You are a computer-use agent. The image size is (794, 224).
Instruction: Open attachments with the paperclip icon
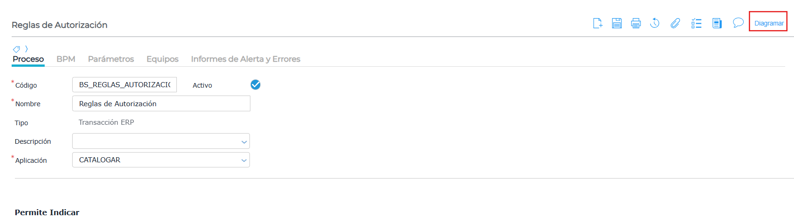pyautogui.click(x=675, y=23)
